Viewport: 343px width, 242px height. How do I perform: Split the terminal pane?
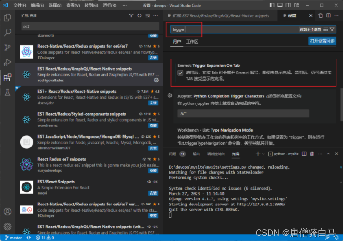point(304,154)
